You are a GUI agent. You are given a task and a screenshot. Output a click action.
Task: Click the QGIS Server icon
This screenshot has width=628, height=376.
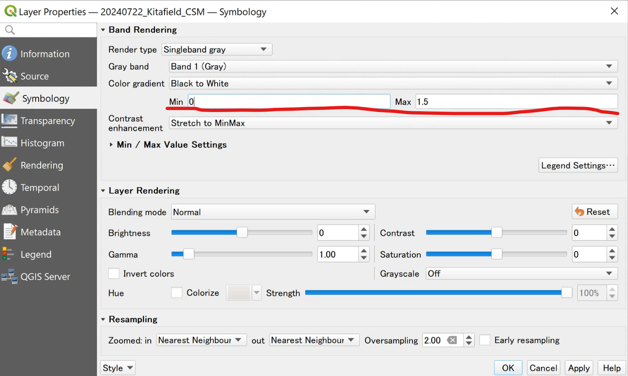[9, 277]
